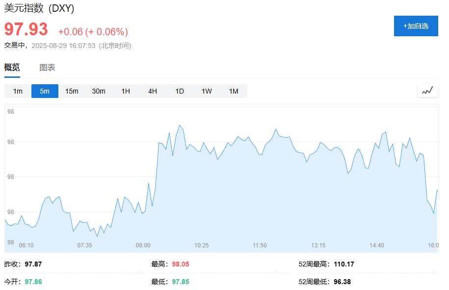This screenshot has width=449, height=290.
Task: Choose the 30m chart interval
Action: coord(99,91)
